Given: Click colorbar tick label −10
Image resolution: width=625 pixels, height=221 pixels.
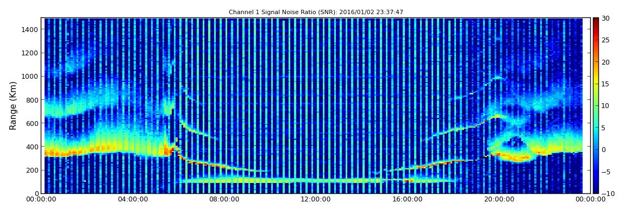Looking at the screenshot, I should click(608, 193).
